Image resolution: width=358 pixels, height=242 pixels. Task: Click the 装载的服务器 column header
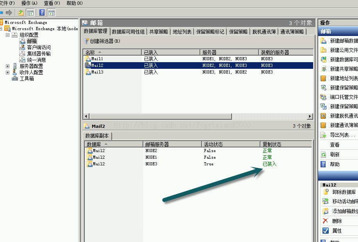tap(286, 52)
